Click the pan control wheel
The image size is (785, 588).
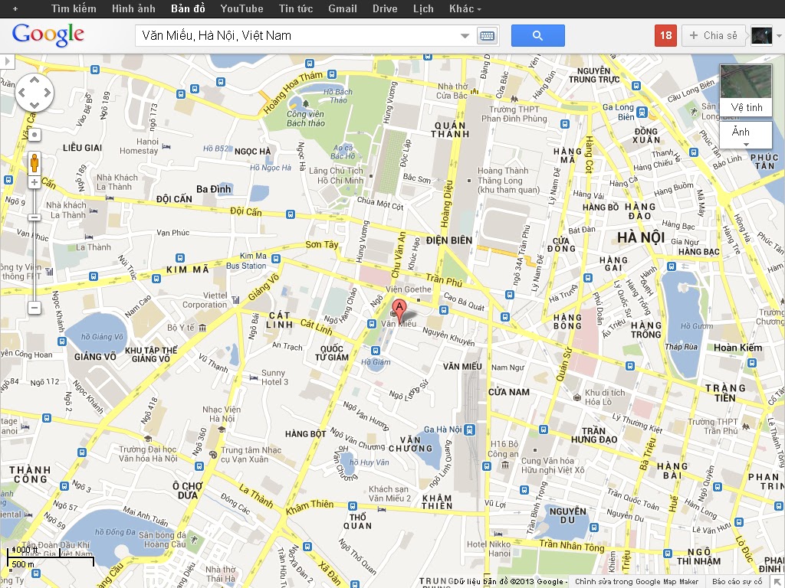point(34,93)
